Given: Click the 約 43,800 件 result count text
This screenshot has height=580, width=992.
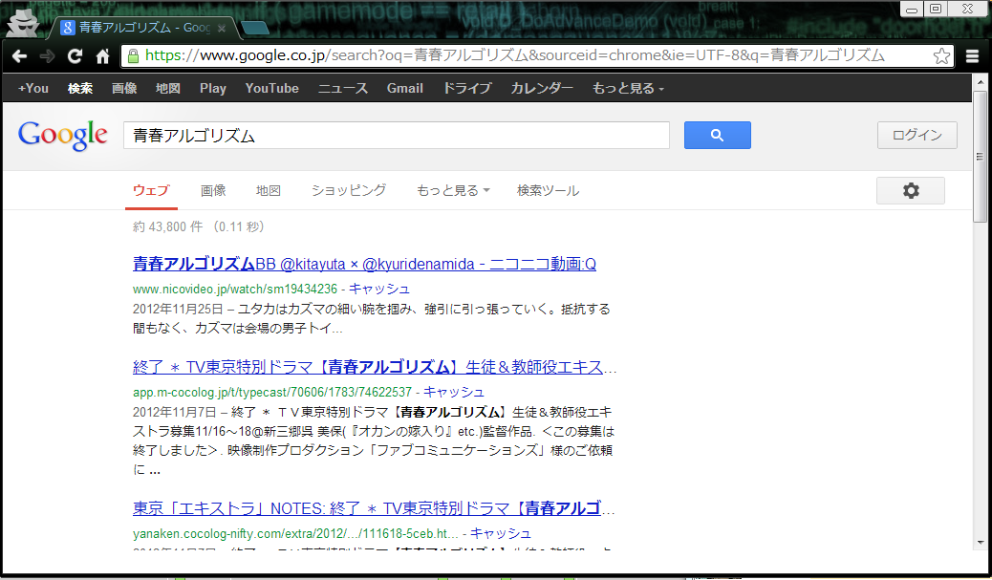Looking at the screenshot, I should pos(167,227).
